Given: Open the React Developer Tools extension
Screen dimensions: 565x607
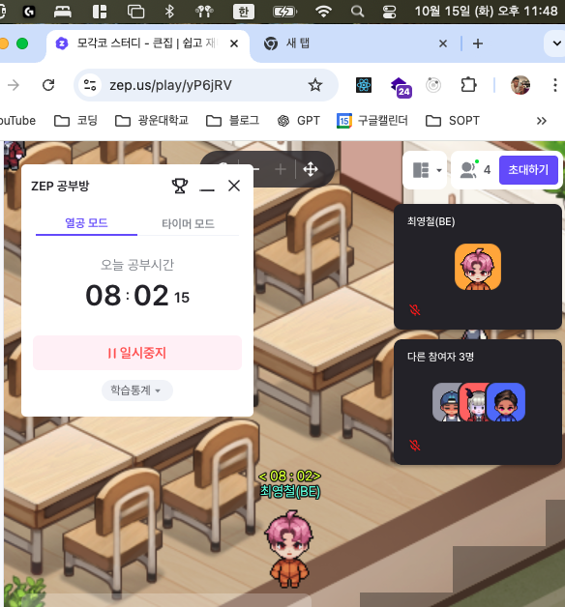Looking at the screenshot, I should pos(364,85).
